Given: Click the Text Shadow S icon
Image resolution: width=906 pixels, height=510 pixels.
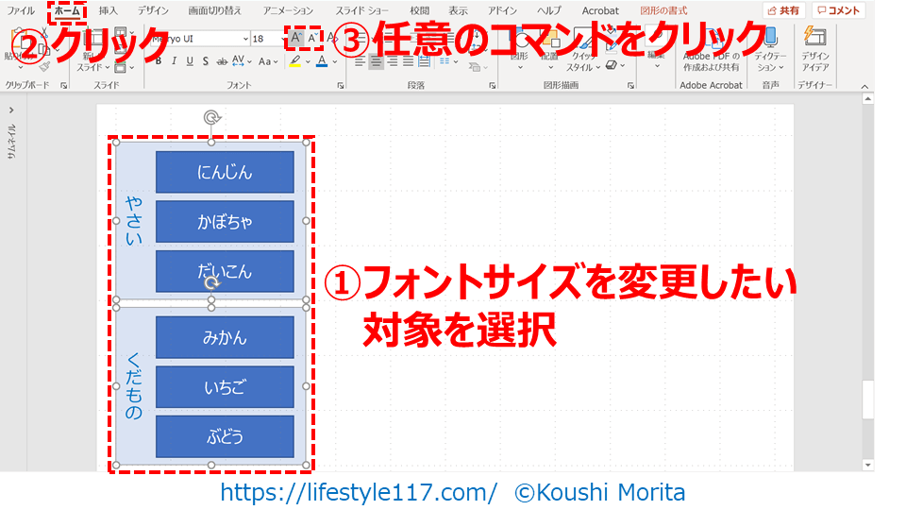Looking at the screenshot, I should pos(205,61).
